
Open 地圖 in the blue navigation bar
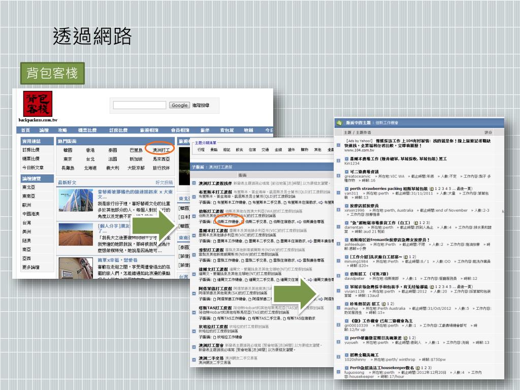coord(248,130)
